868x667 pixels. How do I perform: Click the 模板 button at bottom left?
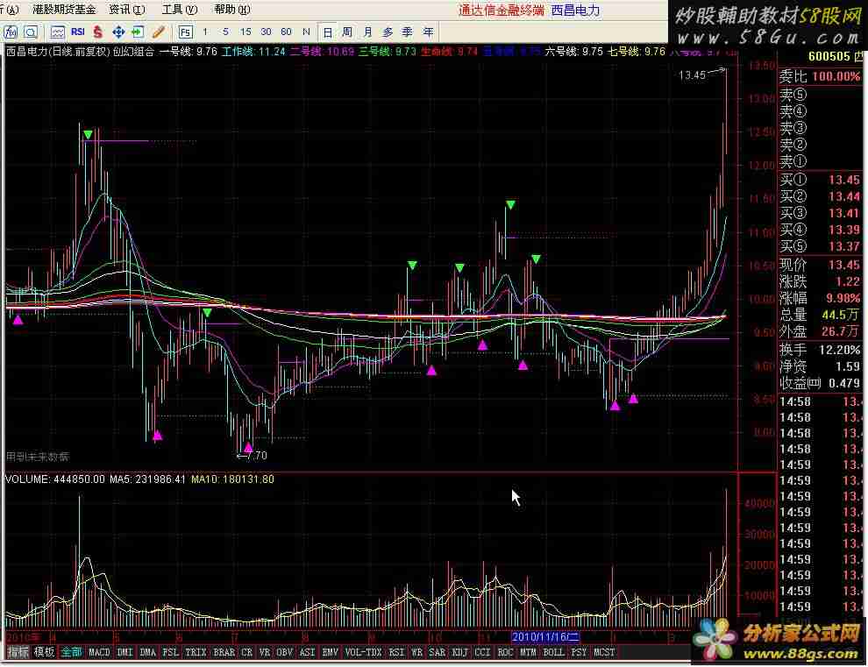[x=44, y=652]
